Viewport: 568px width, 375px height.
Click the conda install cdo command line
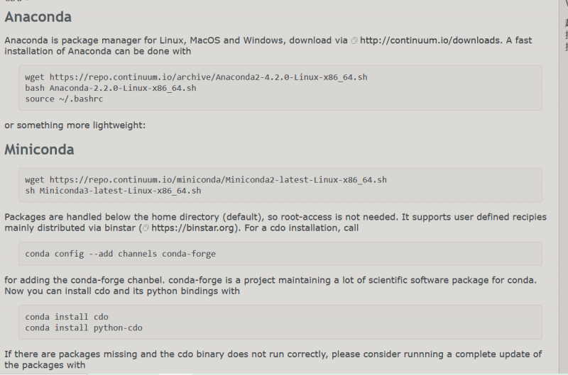click(x=67, y=317)
